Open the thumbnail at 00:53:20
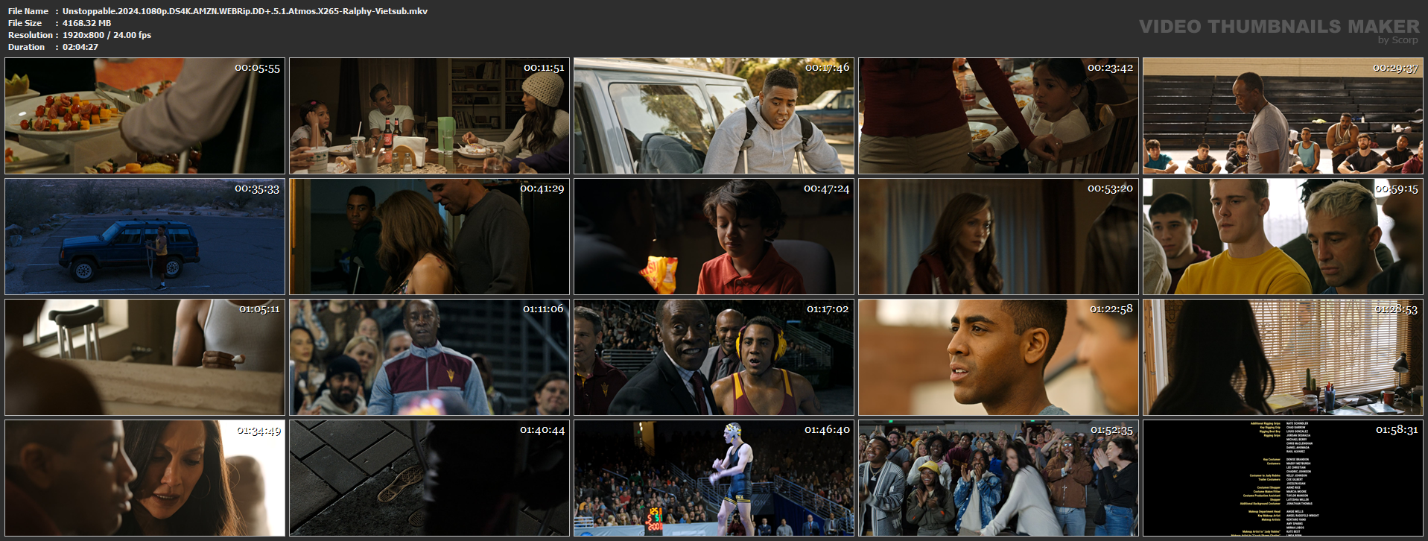The width and height of the screenshot is (1428, 541). (998, 236)
